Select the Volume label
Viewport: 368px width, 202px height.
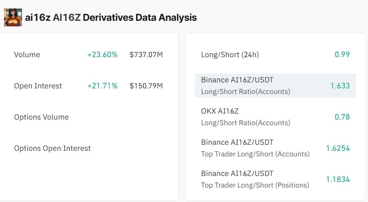27,55
